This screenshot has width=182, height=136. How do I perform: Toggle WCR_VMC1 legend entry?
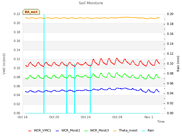40,130
